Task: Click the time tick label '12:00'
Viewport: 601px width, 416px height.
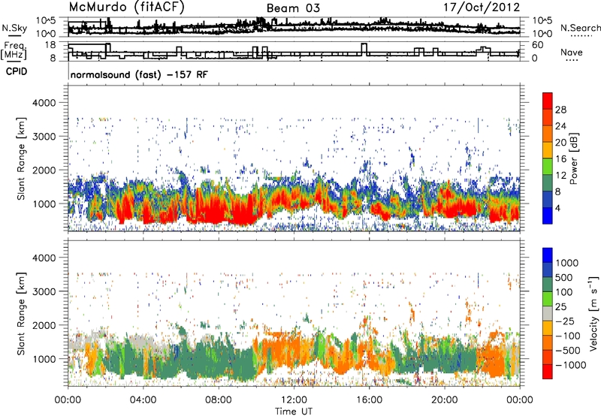Action: pos(294,400)
